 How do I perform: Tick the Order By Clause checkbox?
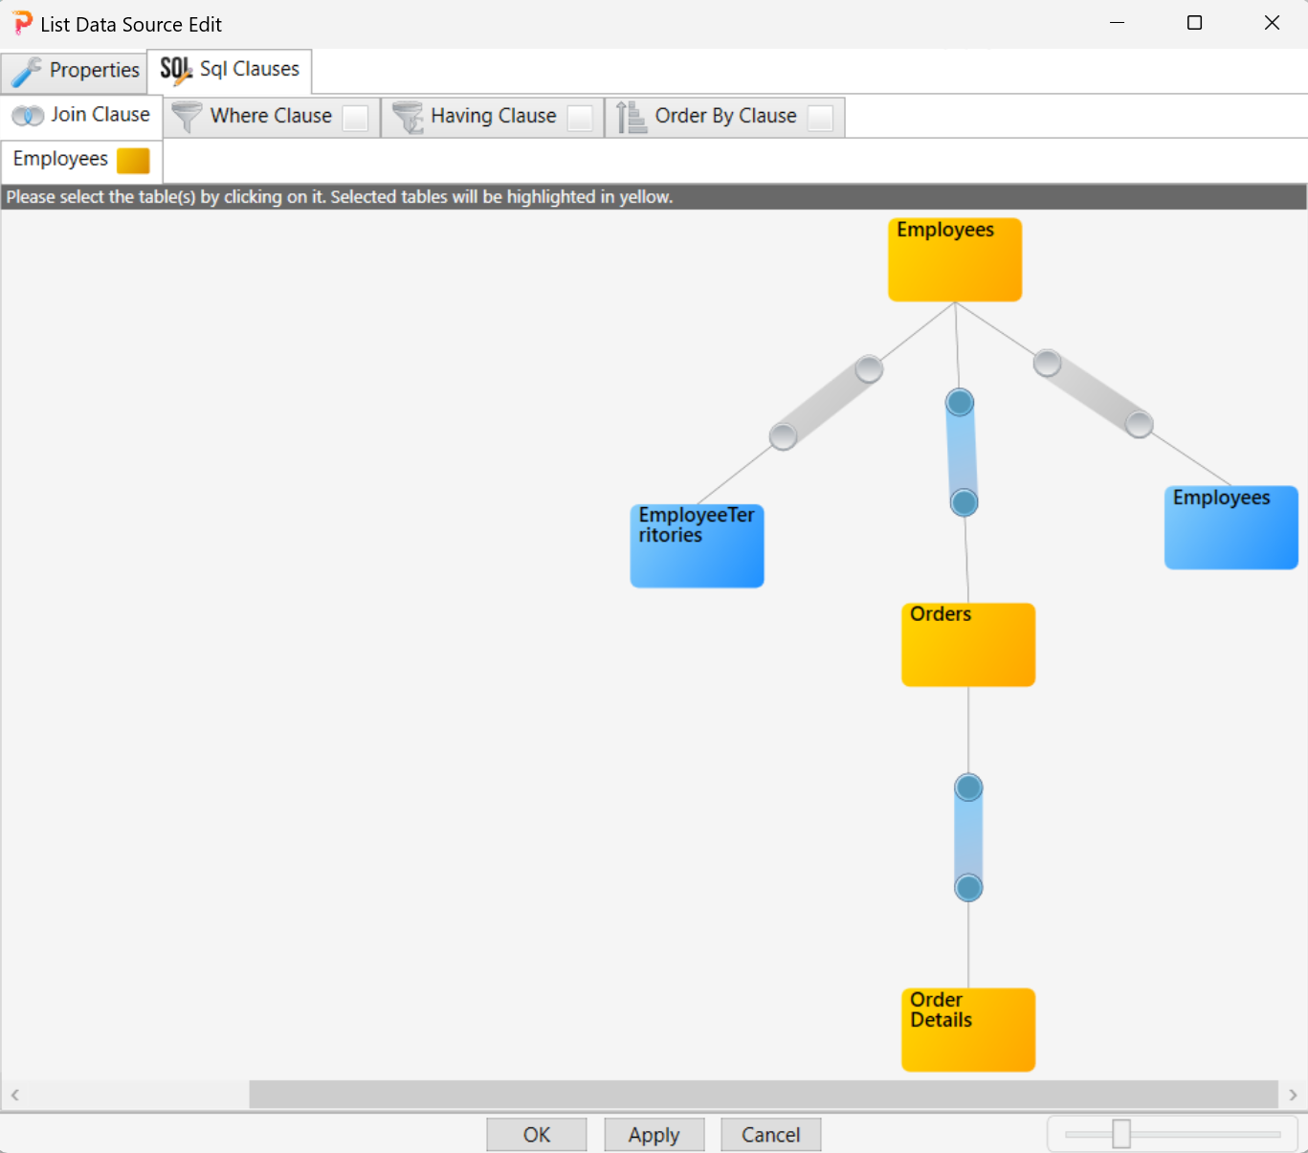tap(820, 118)
